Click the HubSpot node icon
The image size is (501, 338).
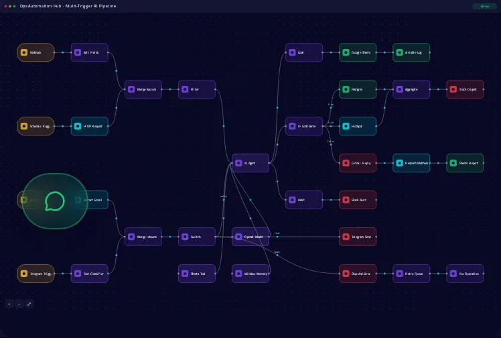coord(346,126)
